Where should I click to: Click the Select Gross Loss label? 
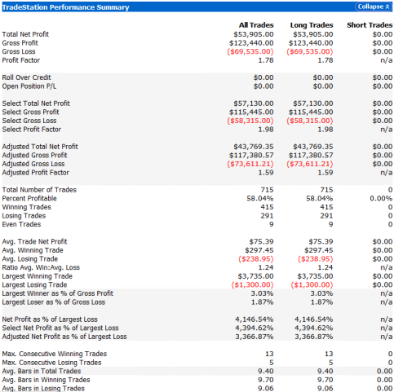29,121
